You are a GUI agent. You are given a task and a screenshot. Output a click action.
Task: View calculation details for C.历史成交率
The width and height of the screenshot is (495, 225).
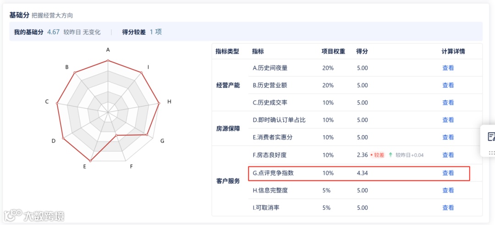pyautogui.click(x=448, y=103)
